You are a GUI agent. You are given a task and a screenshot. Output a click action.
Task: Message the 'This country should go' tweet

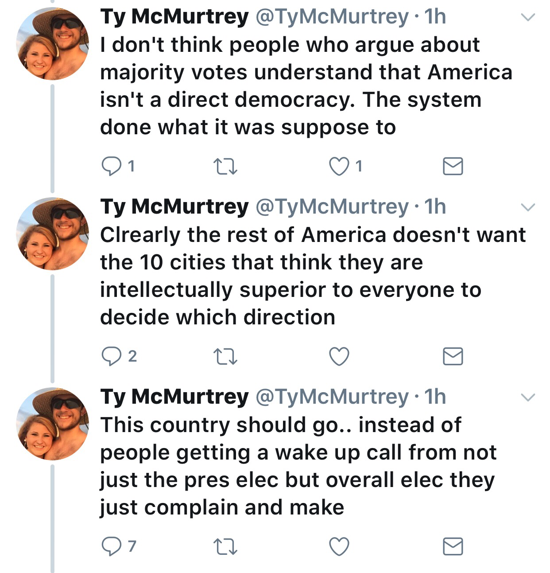(x=453, y=546)
